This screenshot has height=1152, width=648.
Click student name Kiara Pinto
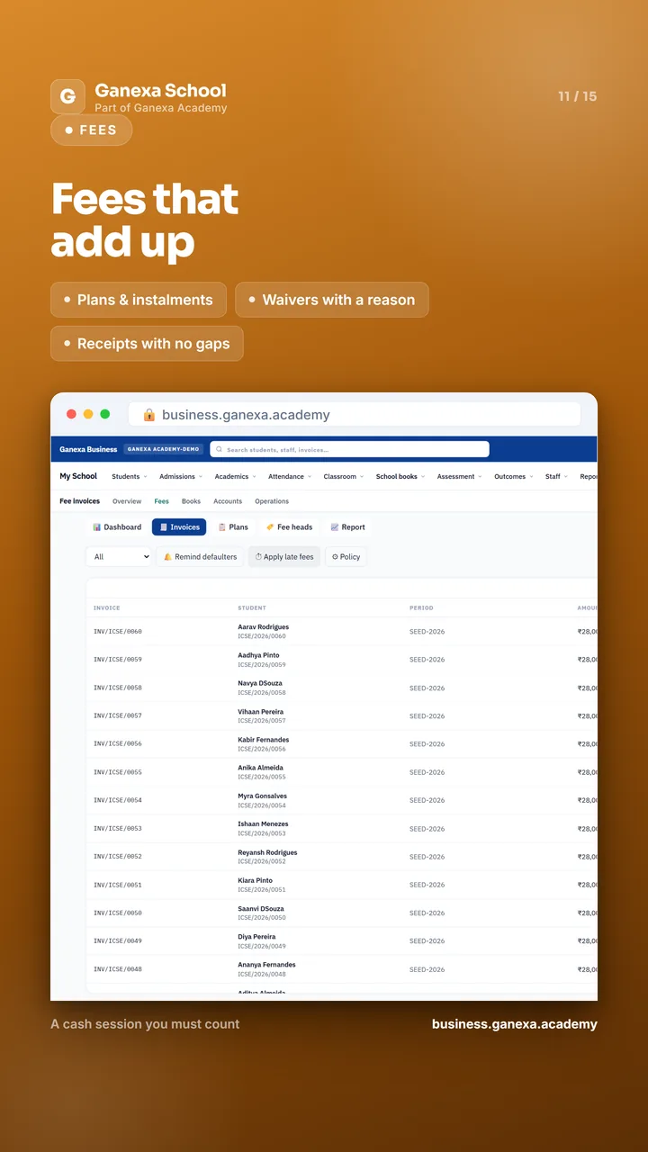255,880
